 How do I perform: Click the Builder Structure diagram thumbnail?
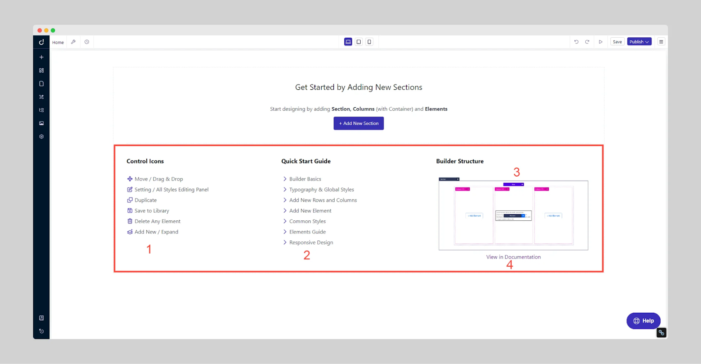click(x=513, y=214)
